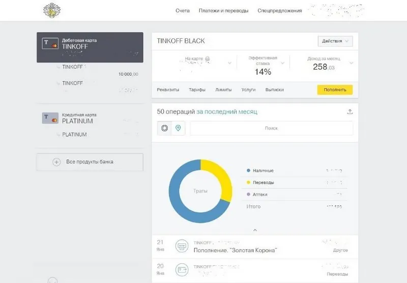Image resolution: width=407 pixels, height=283 pixels.
Task: Click the blue Наличные legend dot
Action: click(248, 171)
